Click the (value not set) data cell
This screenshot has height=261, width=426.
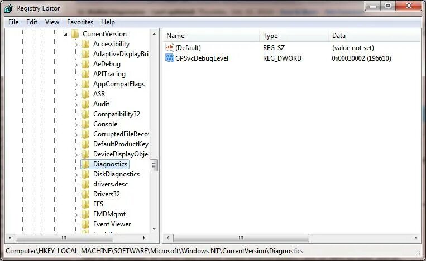pyautogui.click(x=353, y=48)
